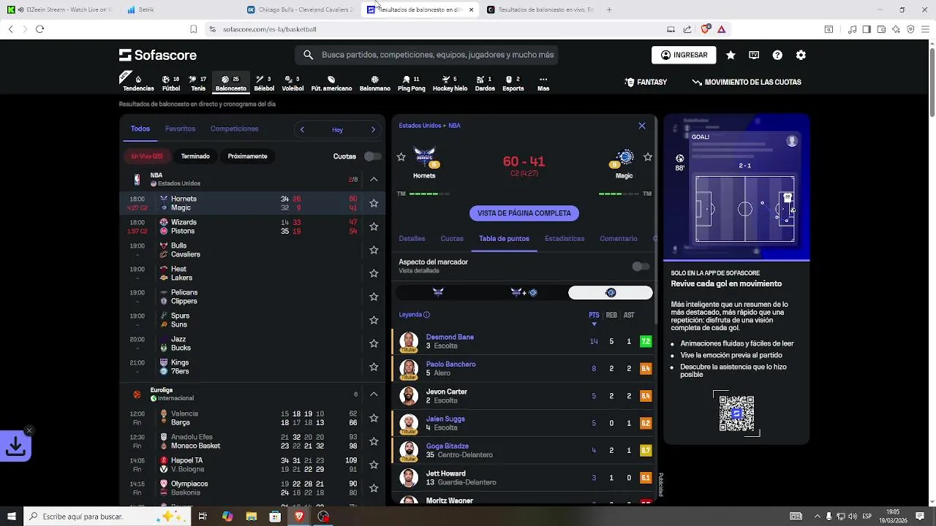Open the Cuotas tab in match panel

point(452,239)
